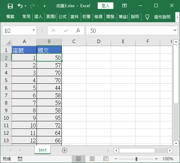This screenshot has height=163, width=180.
Task: Click the Select All corner triangle
Action: coord(8,42)
